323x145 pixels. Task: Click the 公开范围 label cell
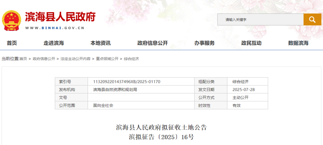(x=71, y=105)
